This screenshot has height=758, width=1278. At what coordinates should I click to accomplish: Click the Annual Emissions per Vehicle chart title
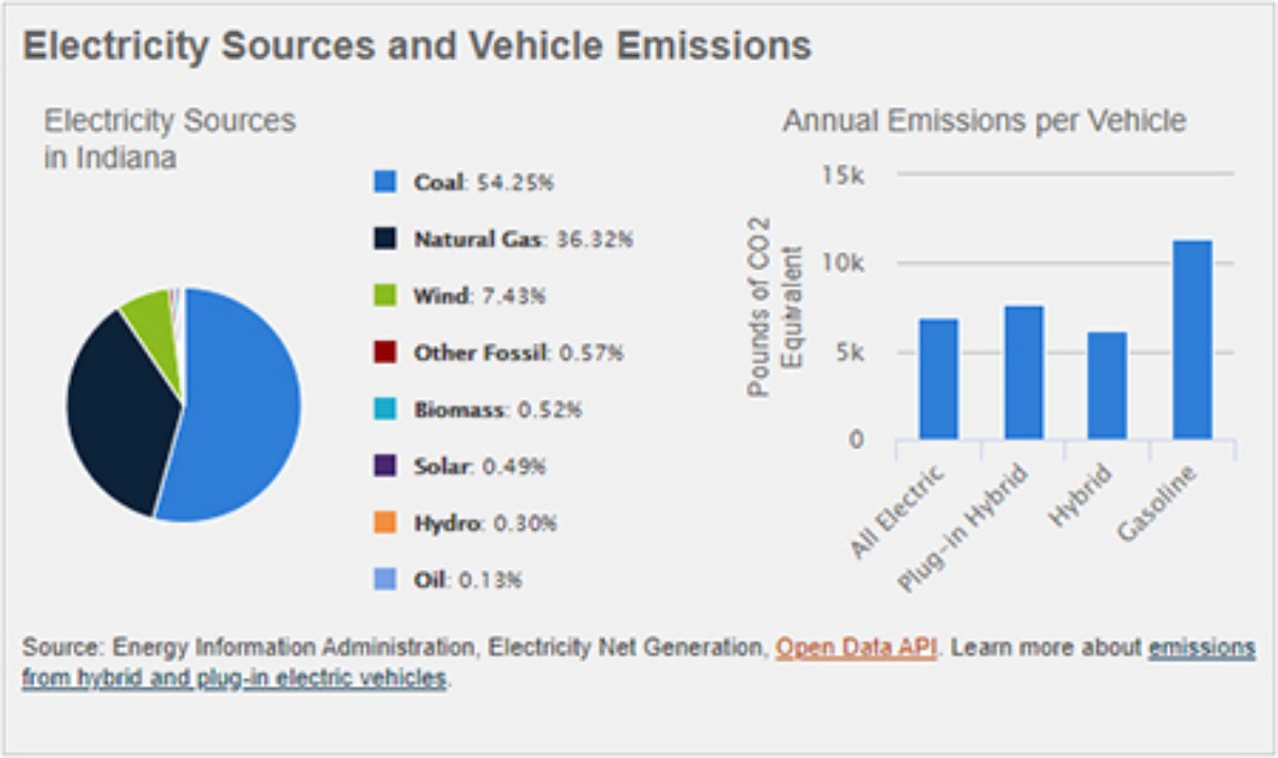[x=984, y=121]
